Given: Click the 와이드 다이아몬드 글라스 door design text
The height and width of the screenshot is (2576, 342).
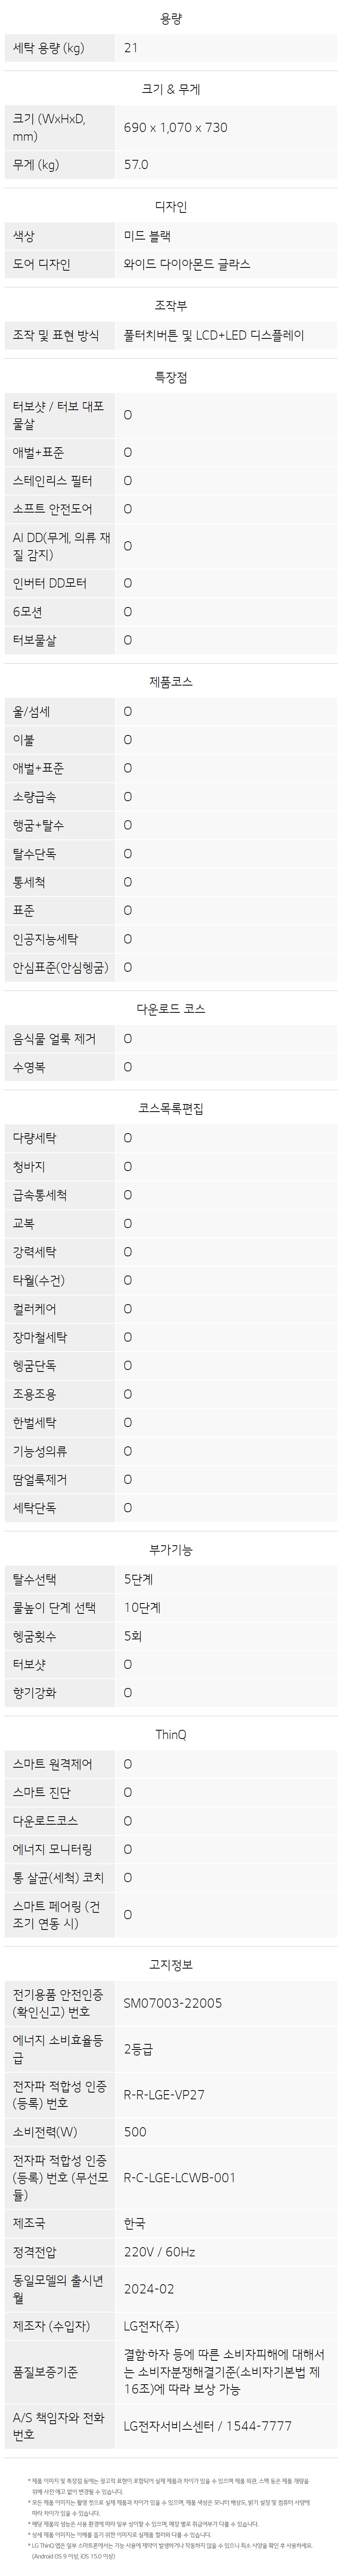Looking at the screenshot, I should (187, 264).
